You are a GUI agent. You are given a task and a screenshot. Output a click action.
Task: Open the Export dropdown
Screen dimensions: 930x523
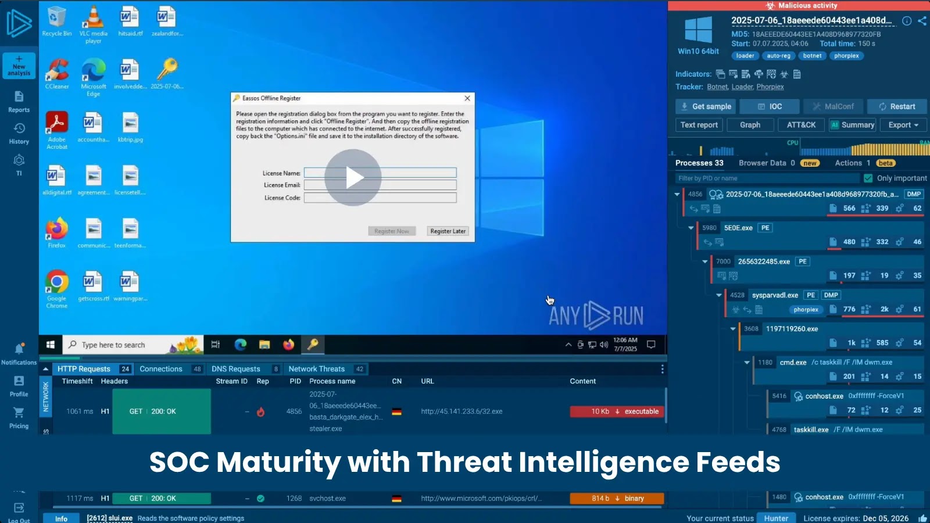pyautogui.click(x=903, y=125)
